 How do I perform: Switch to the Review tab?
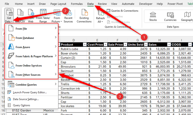[x=102, y=4]
